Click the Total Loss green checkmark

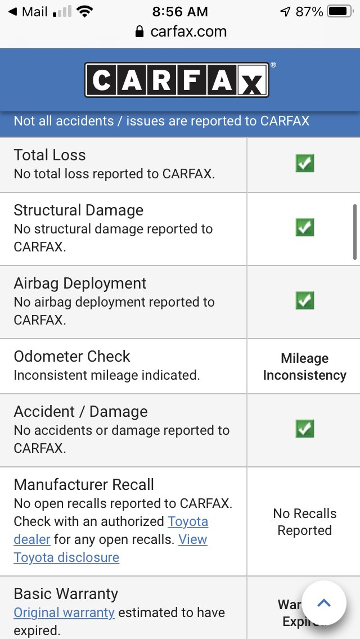(304, 164)
